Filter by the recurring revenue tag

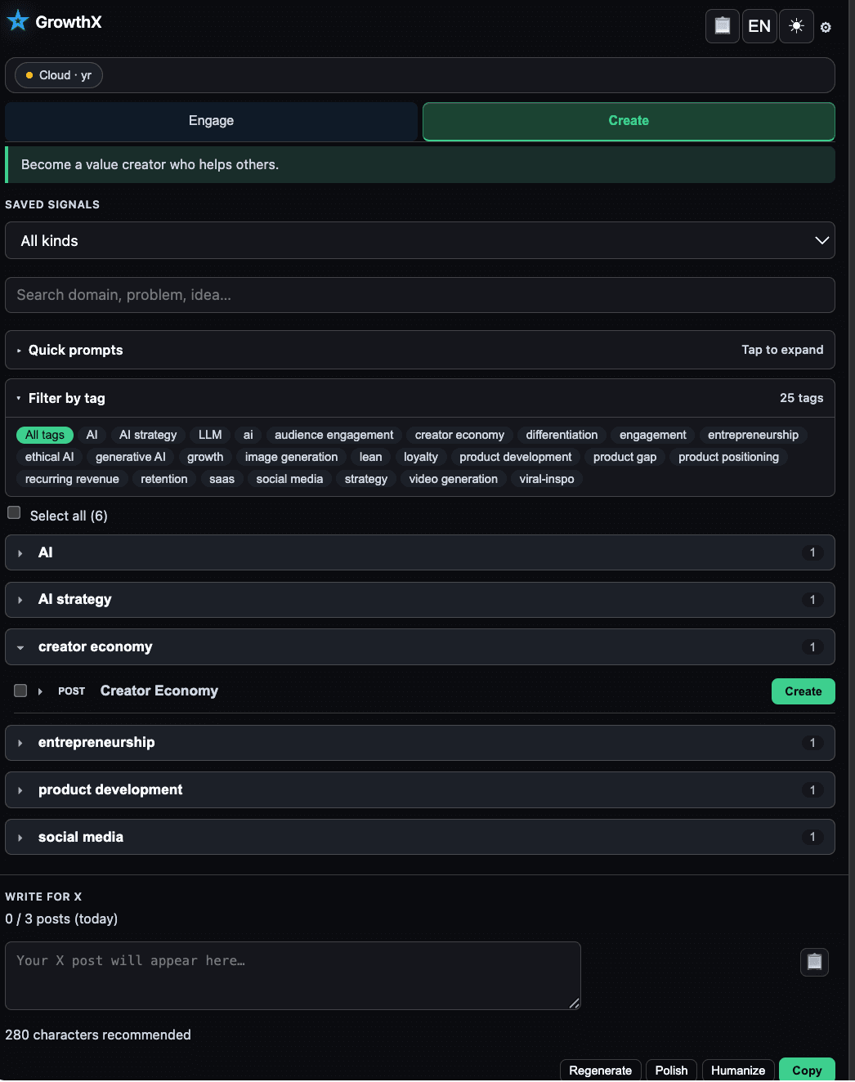(x=72, y=479)
